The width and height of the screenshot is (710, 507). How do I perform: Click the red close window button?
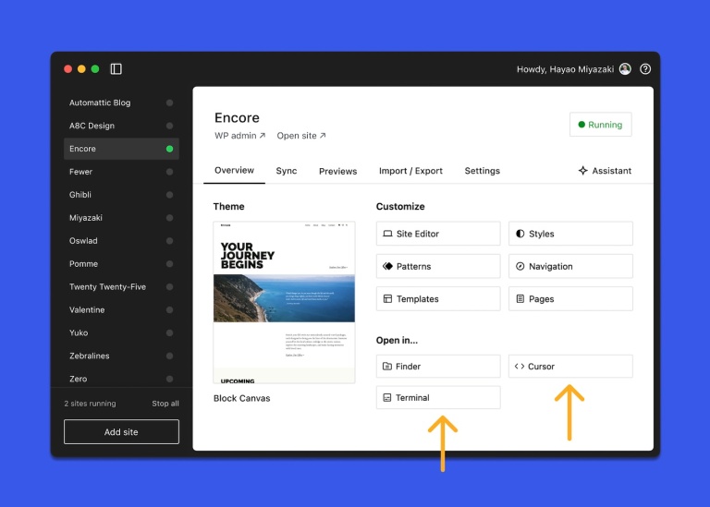[67, 68]
